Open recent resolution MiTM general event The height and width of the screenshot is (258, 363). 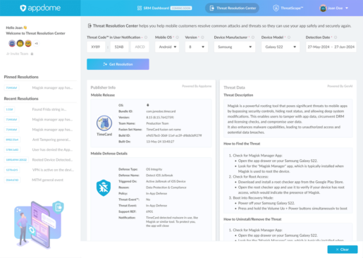40,180
